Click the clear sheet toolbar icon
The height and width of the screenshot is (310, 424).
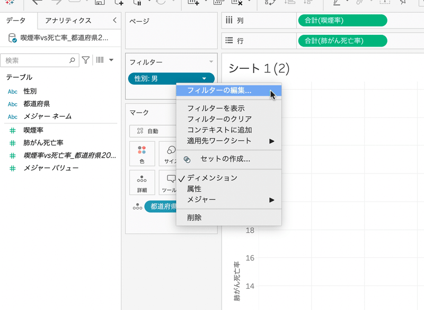pyautogui.click(x=236, y=2)
